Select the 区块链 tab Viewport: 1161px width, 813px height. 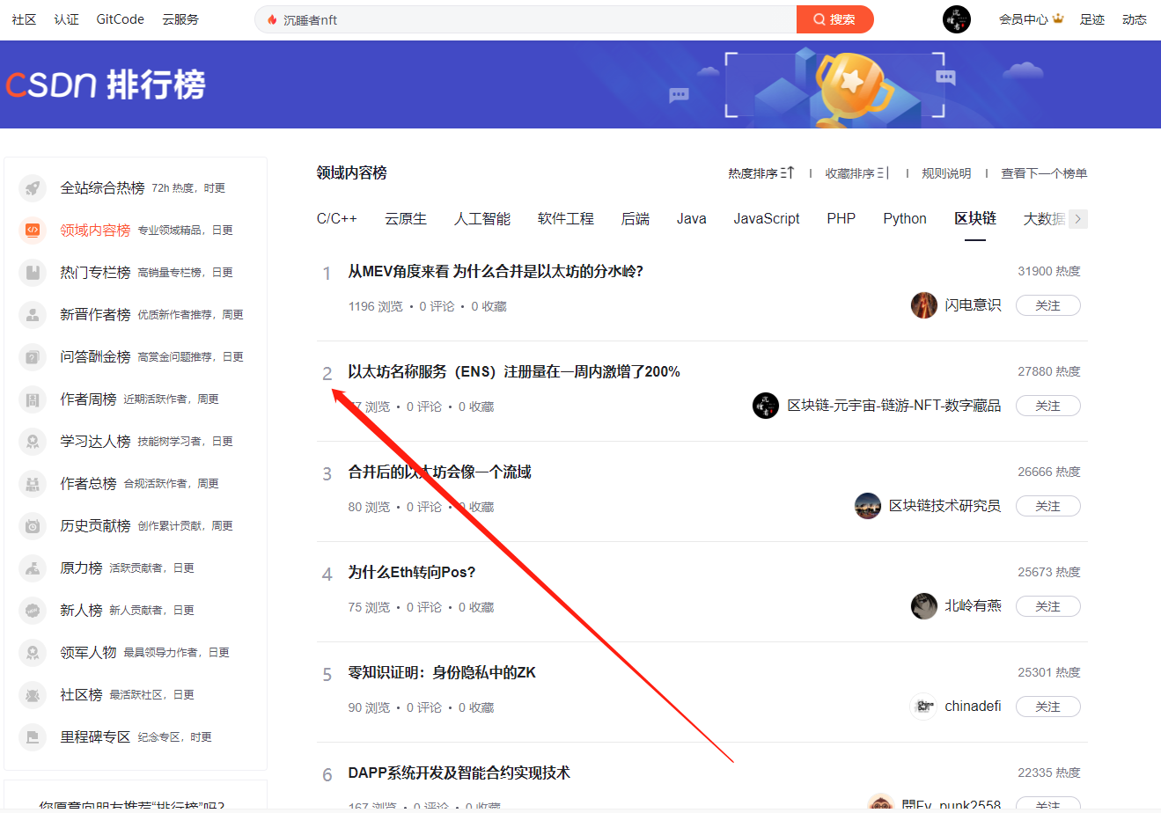[975, 219]
